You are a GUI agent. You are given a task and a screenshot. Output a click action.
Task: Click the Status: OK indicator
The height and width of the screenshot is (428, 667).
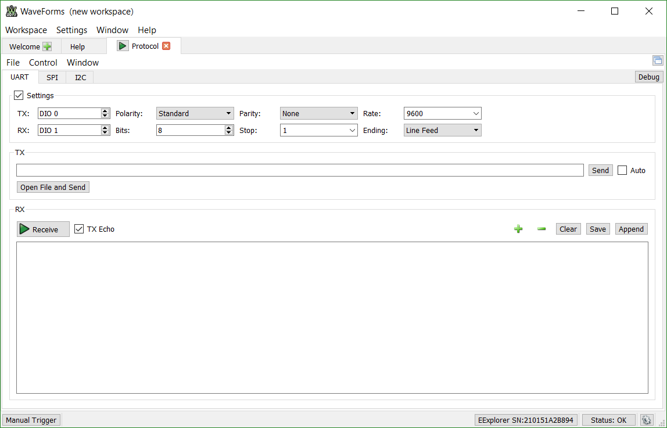(x=609, y=420)
